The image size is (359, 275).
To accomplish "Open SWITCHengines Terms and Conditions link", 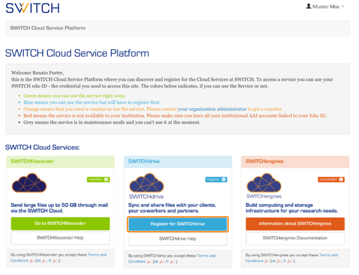I will [x=328, y=255].
